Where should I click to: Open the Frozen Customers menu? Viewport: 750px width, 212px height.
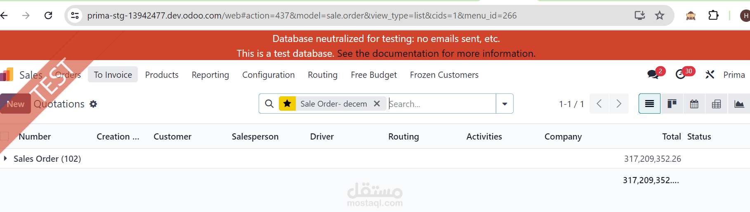click(444, 75)
